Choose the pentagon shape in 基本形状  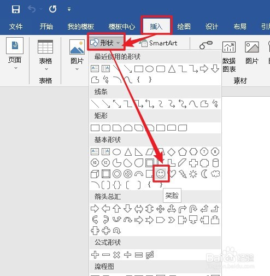pos(183,152)
